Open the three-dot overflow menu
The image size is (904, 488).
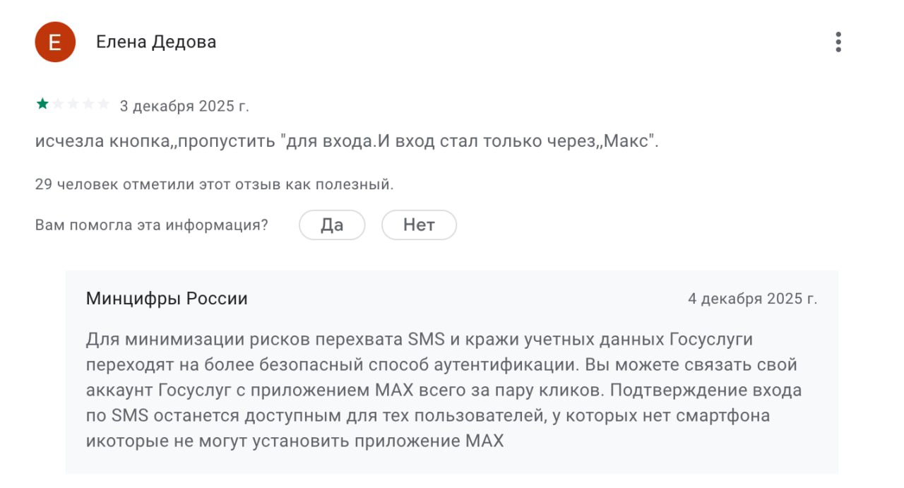click(x=838, y=42)
